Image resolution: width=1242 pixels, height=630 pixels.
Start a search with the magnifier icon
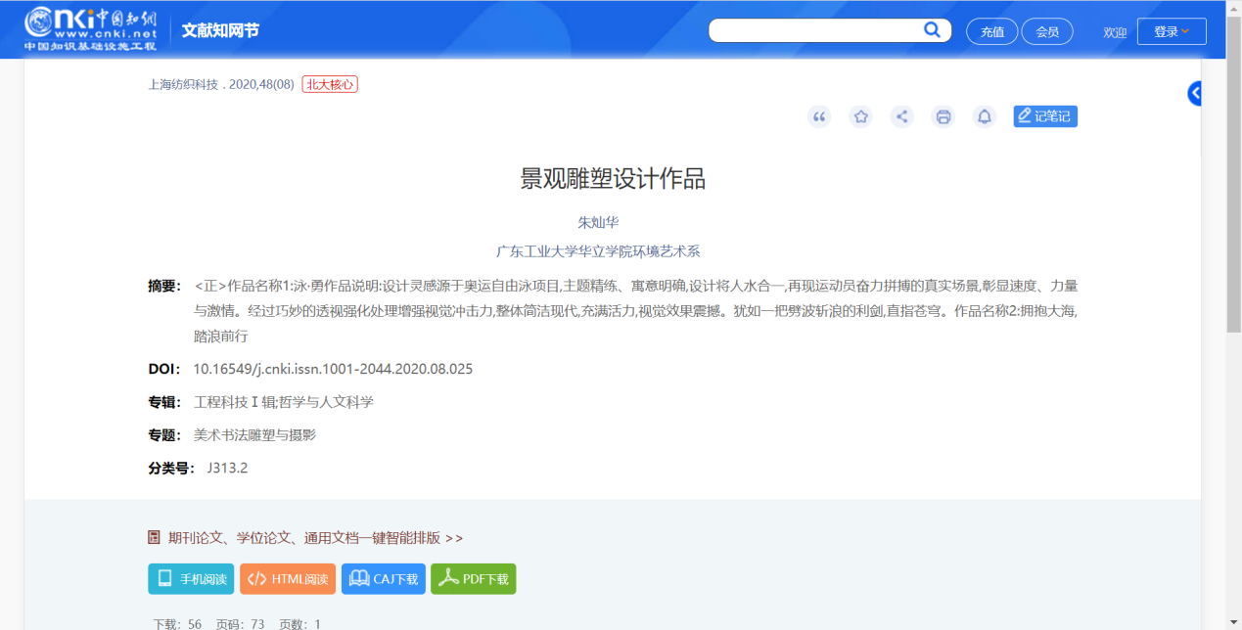coord(931,30)
